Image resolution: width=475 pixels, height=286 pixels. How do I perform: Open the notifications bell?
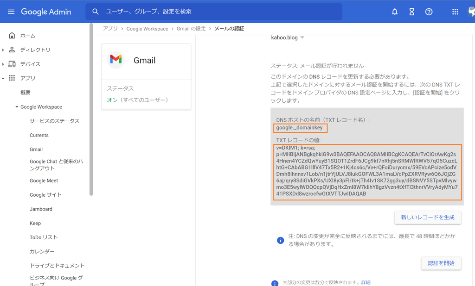click(x=395, y=12)
